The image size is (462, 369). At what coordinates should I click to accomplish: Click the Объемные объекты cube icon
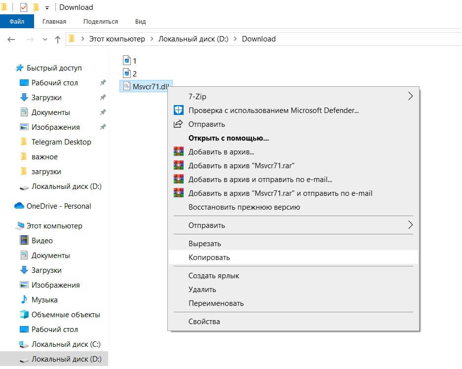point(24,314)
